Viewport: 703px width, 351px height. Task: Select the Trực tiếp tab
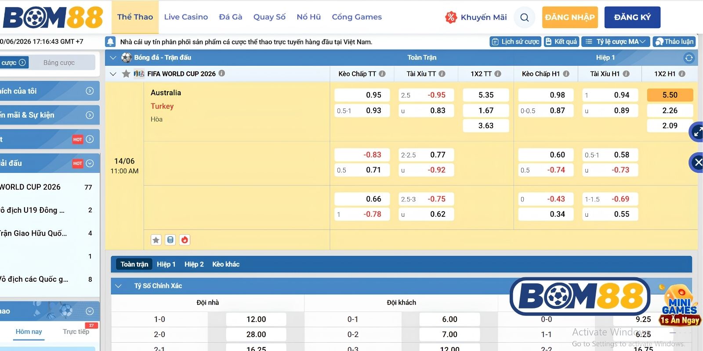[x=76, y=332]
